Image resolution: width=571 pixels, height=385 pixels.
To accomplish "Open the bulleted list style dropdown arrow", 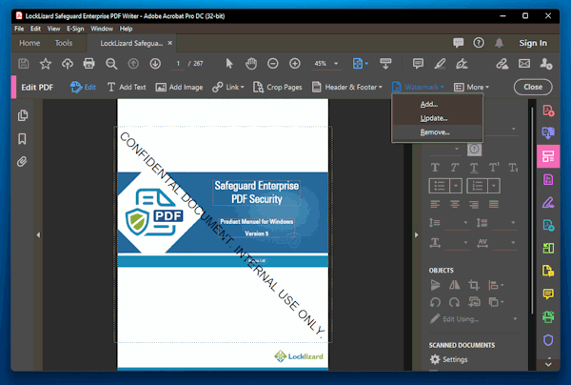I will (x=456, y=186).
